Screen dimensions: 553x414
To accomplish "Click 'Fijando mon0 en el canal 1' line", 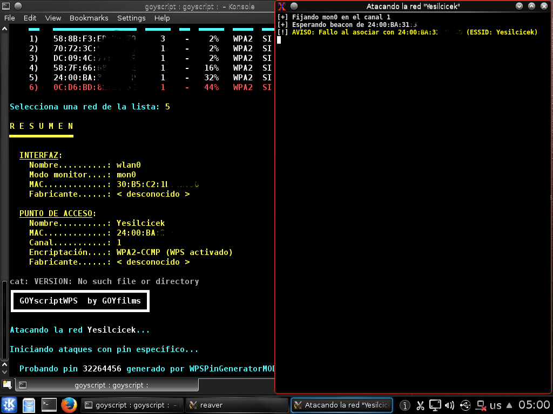I will [x=334, y=17].
